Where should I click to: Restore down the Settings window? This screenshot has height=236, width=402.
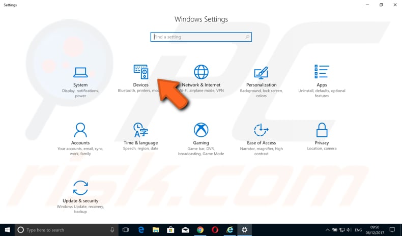[381, 5]
